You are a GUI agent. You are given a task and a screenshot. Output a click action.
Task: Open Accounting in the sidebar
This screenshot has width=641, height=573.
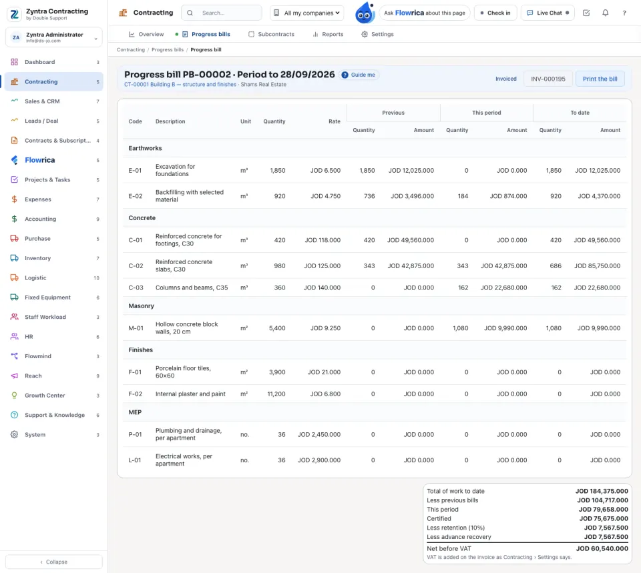(54, 219)
